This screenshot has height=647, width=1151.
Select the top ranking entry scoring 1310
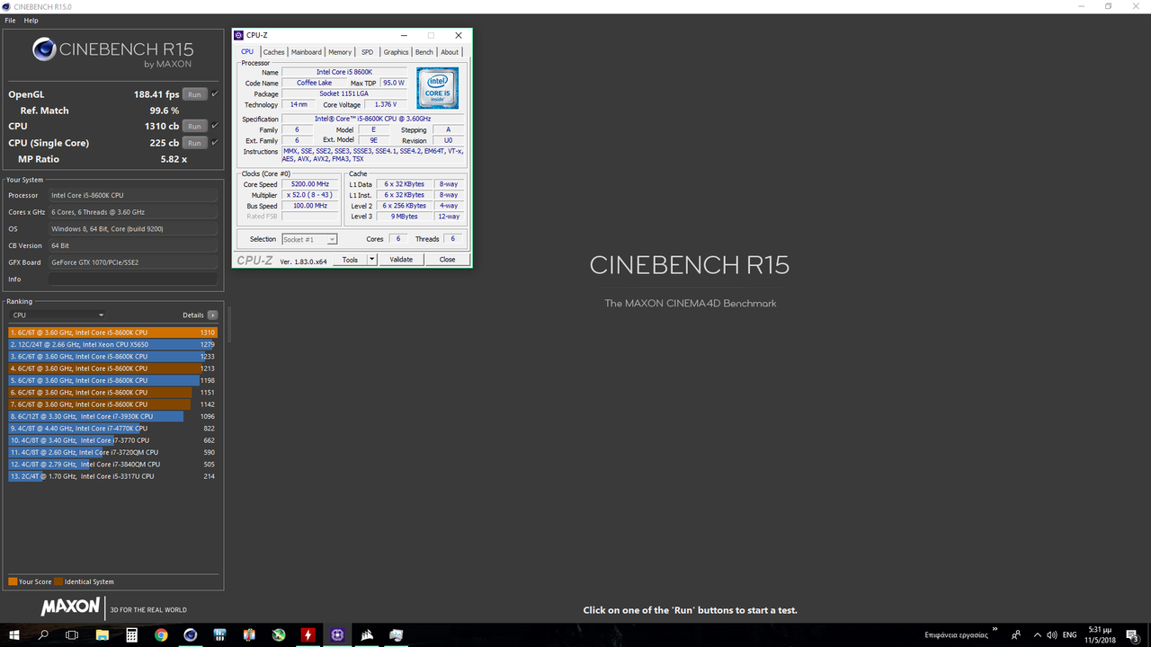pyautogui.click(x=113, y=332)
